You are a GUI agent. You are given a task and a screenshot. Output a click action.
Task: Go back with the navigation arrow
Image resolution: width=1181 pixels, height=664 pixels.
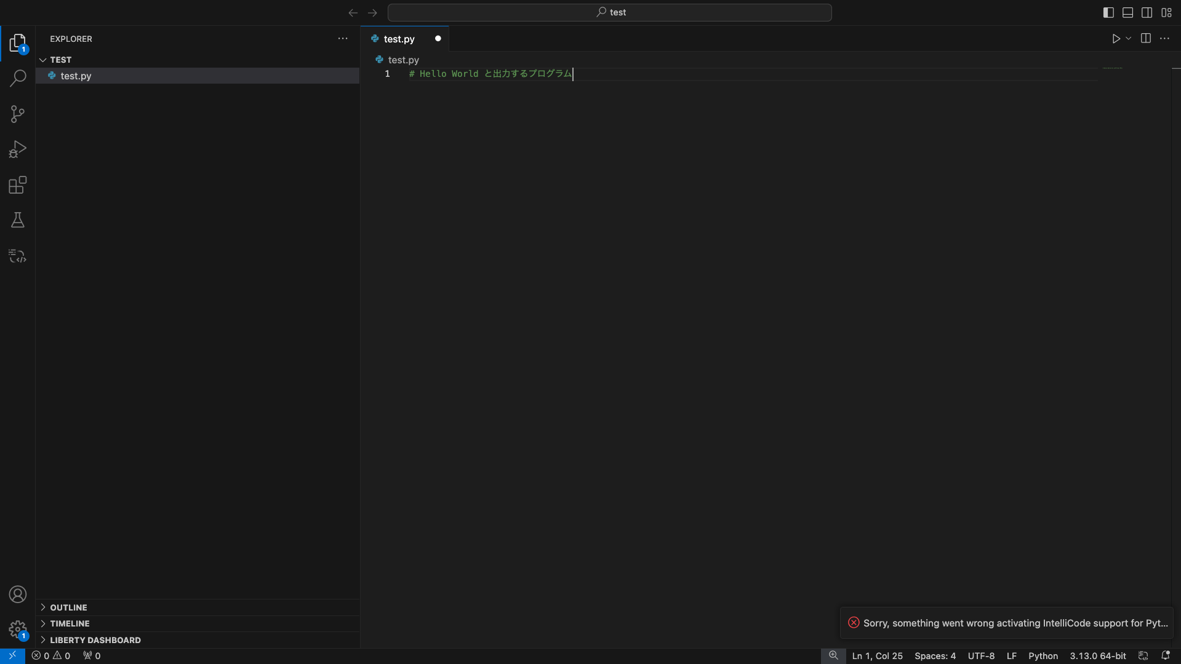[353, 12]
